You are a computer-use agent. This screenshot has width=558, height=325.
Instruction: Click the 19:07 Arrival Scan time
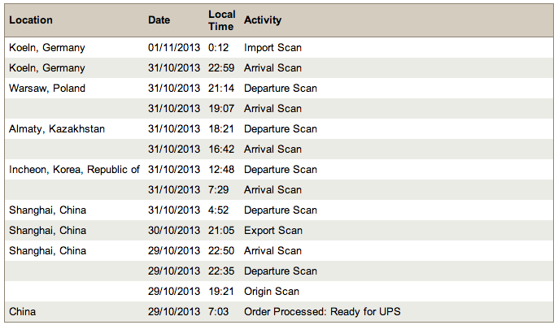click(x=221, y=108)
